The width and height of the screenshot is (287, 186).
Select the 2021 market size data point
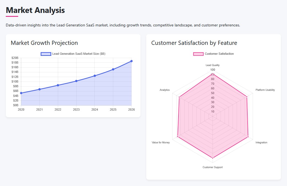coord(39,89)
